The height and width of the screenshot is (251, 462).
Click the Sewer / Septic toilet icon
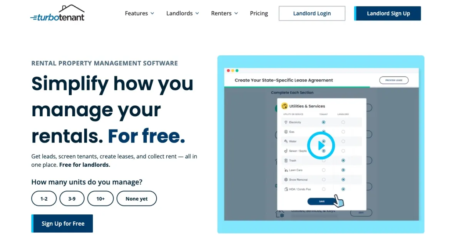tap(286, 151)
